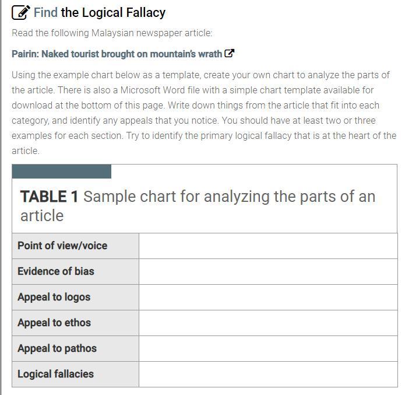Click the instructions paragraph about chart template
Image resolution: width=405 pixels, height=395 pixels.
pos(204,113)
